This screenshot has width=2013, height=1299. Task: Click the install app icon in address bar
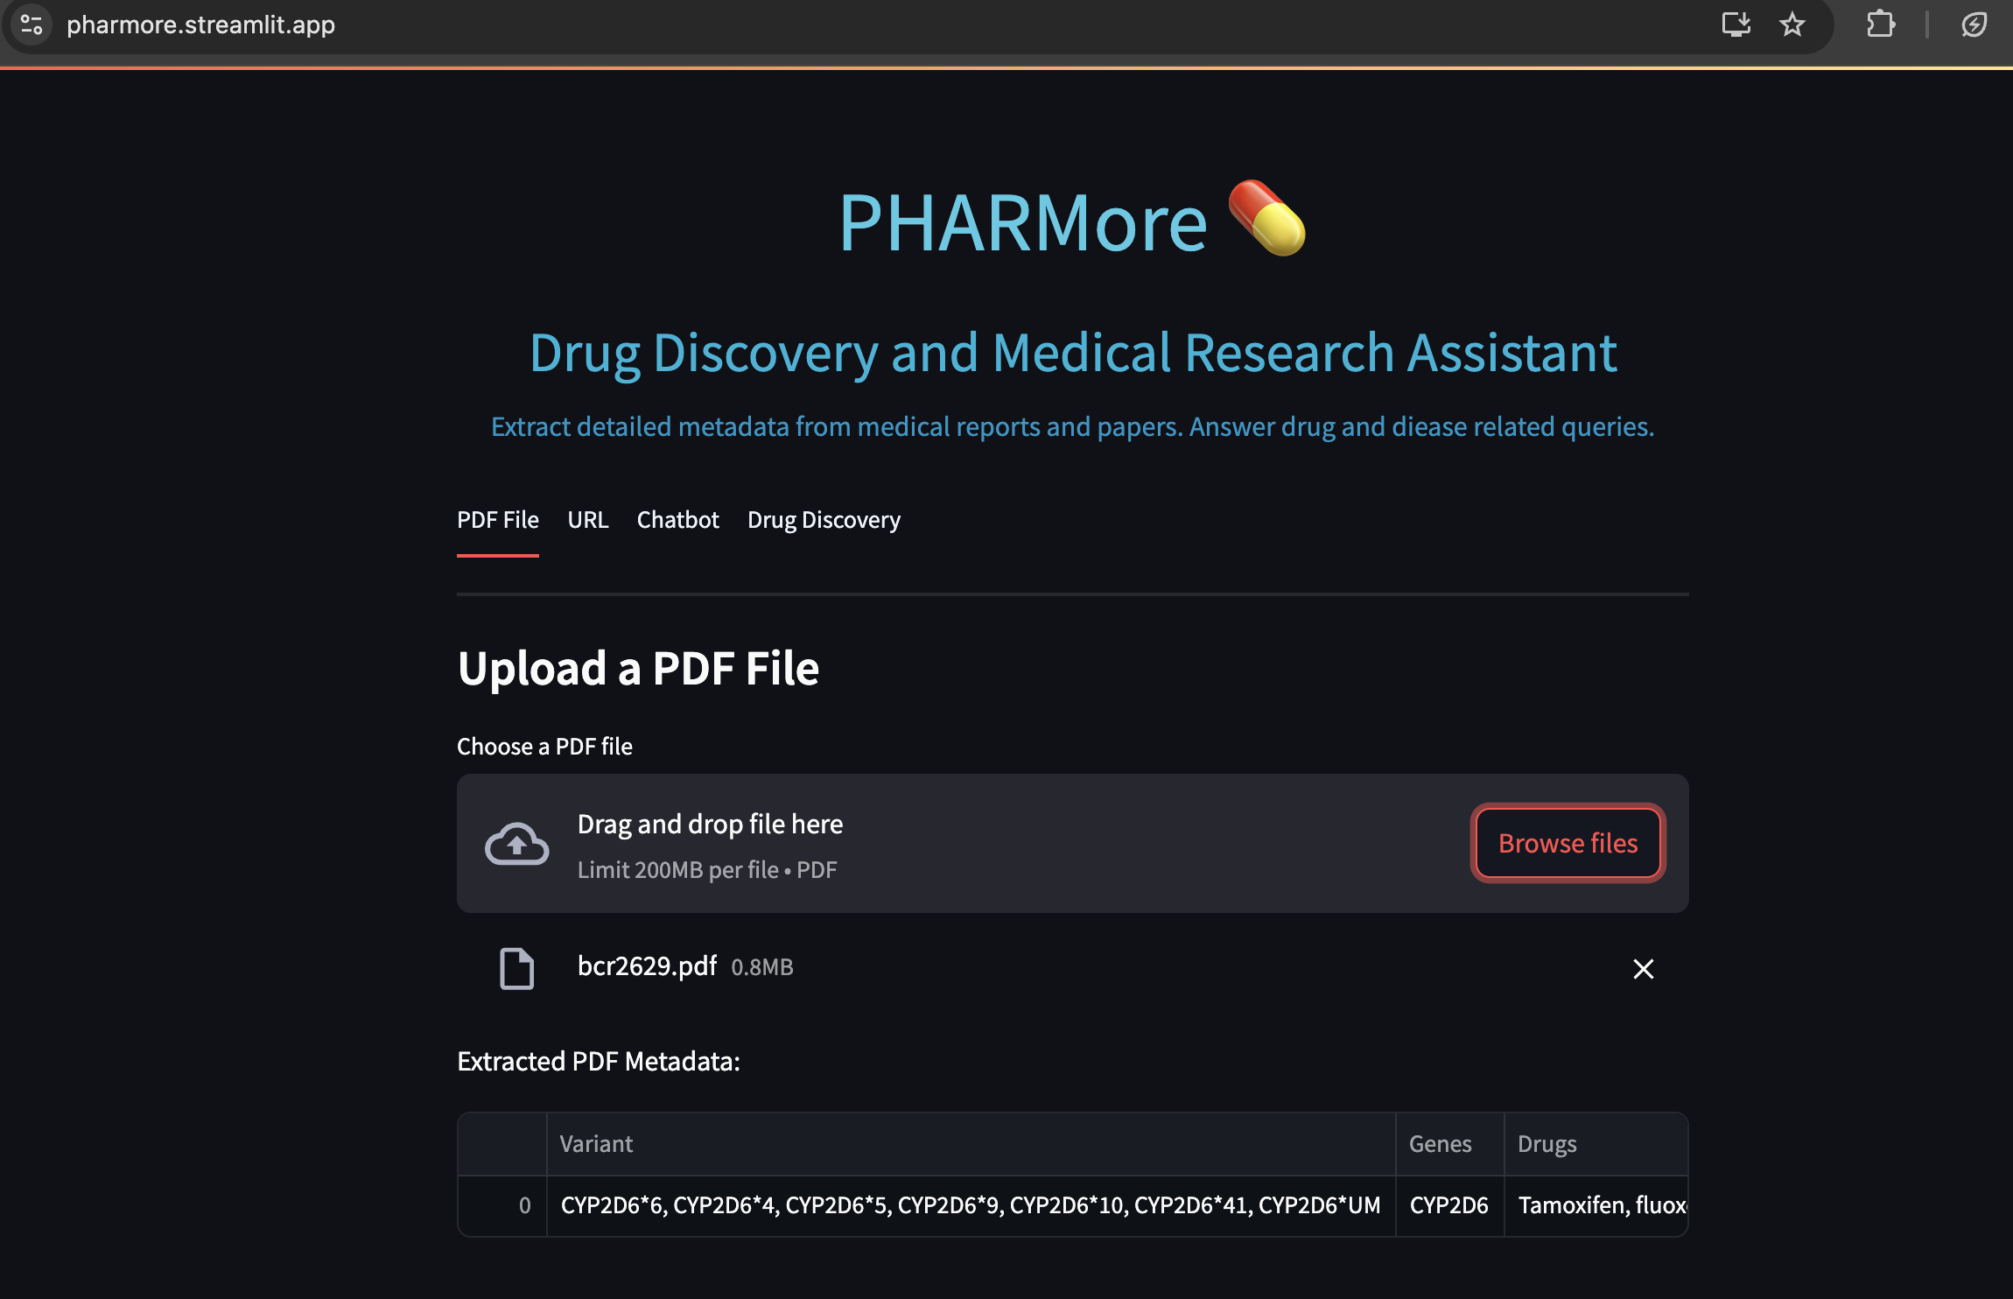point(1736,25)
